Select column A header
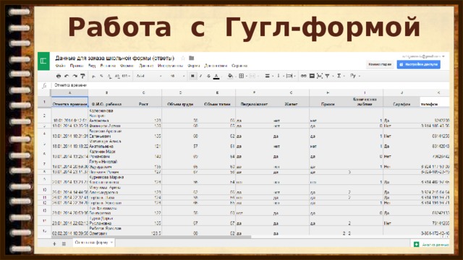This screenshot has width=463, height=260. click(69, 92)
